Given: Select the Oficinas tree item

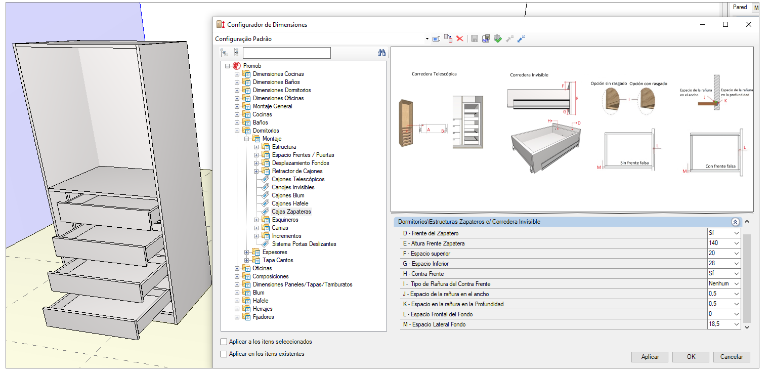Looking at the screenshot, I should tap(262, 268).
